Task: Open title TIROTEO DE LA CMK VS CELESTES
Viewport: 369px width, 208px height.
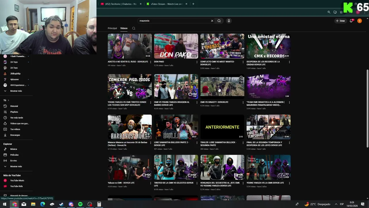Action: point(174,184)
